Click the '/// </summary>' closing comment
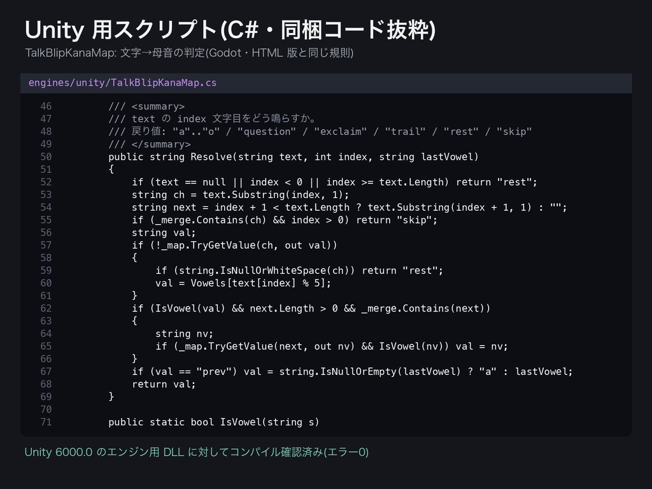The image size is (652, 489). (x=149, y=145)
